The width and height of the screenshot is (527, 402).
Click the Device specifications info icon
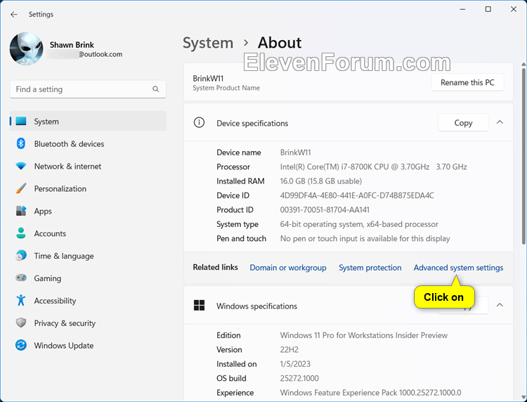[199, 122]
